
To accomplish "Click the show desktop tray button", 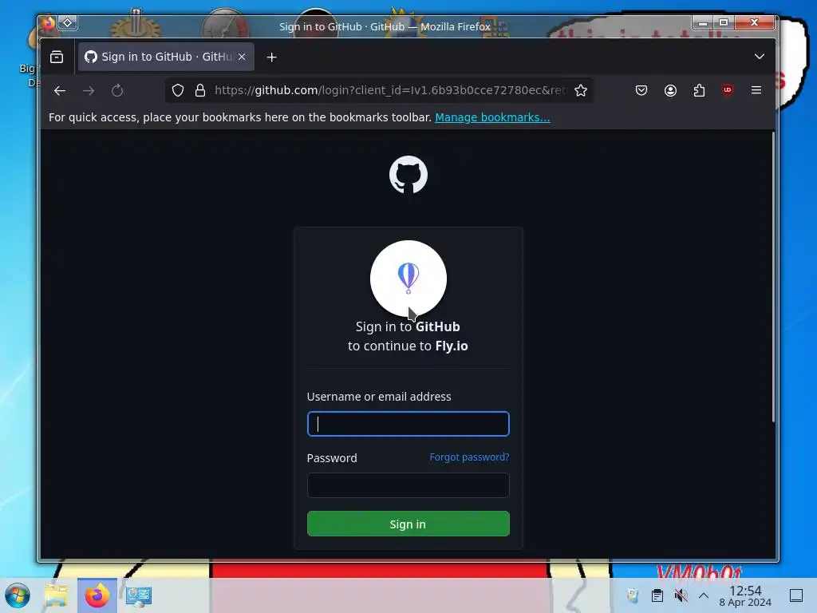I will pyautogui.click(x=796, y=595).
